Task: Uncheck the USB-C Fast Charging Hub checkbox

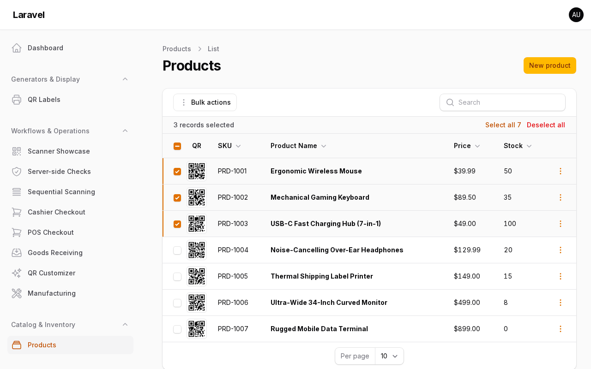Action: [177, 224]
